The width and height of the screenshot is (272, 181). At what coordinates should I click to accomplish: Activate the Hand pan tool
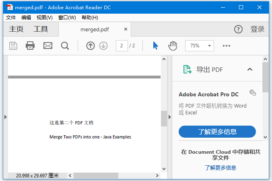(173, 46)
